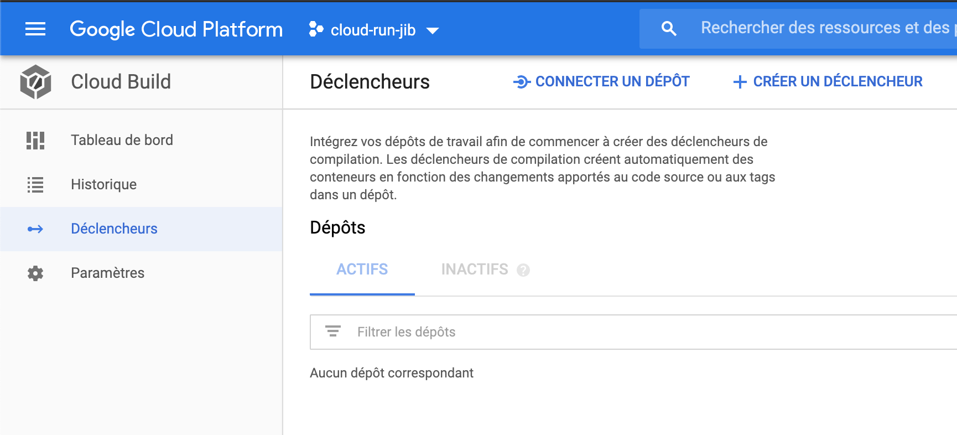Open the cloud-run-jib project selector

[x=374, y=30]
